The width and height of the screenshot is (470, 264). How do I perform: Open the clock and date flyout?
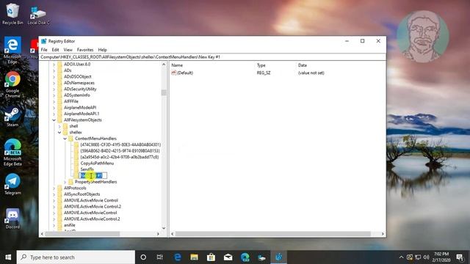point(441,257)
